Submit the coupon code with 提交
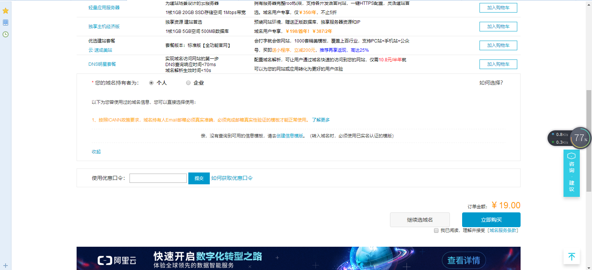 (199, 178)
